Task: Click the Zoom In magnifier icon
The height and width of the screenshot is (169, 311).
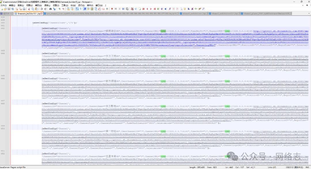Action: pyautogui.click(x=59, y=9)
